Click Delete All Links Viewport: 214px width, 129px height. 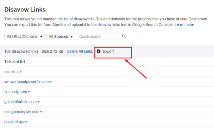point(80,52)
